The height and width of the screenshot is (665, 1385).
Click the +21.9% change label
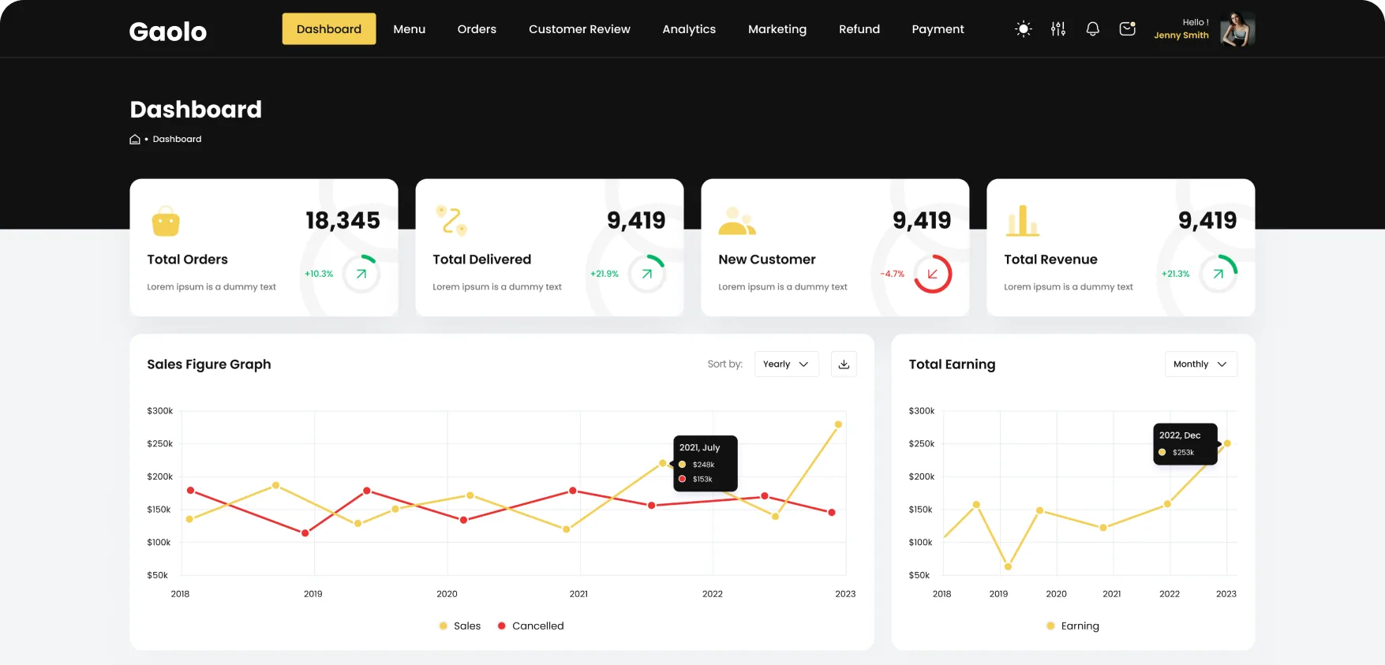pyautogui.click(x=605, y=274)
